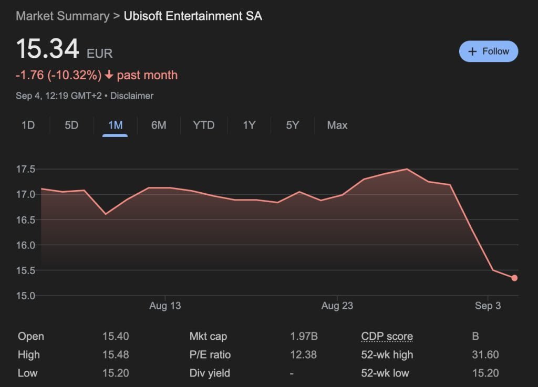Click the -1.76 (-10.32%) change text
This screenshot has width=538, height=387.
(59, 75)
